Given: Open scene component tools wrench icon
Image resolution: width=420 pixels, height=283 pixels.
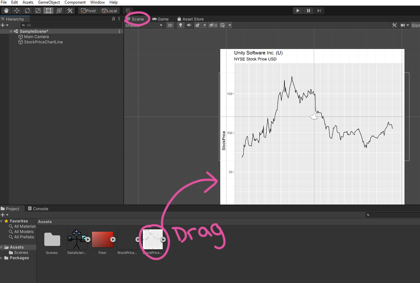Looking at the screenshot, I should (394, 25).
